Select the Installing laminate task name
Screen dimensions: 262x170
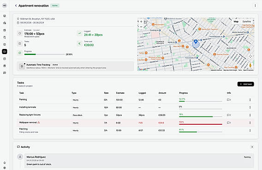click(x=28, y=107)
